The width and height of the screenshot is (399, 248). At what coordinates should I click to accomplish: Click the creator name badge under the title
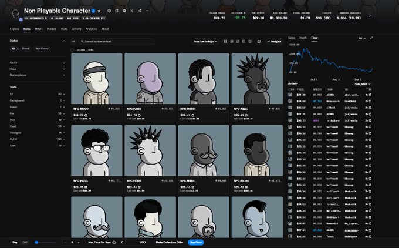(x=36, y=18)
